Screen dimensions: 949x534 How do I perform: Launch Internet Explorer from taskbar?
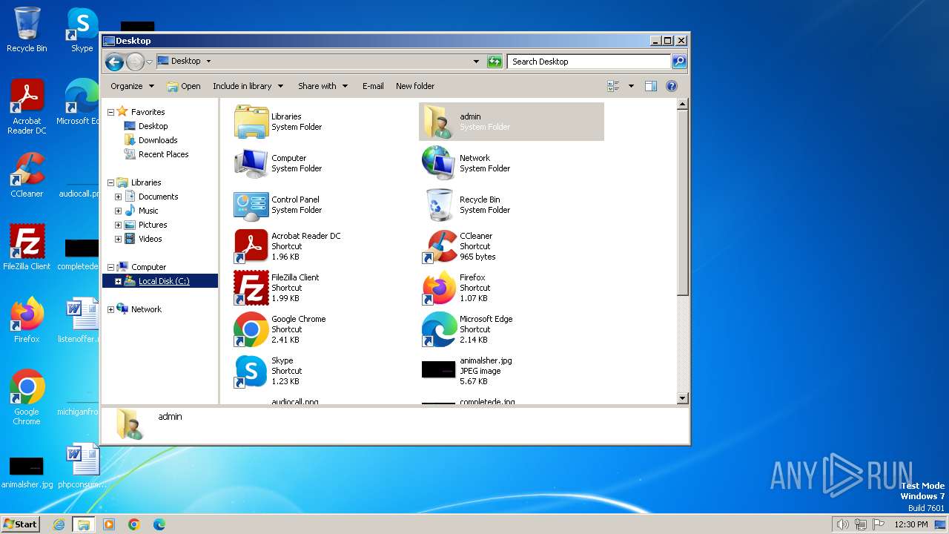pos(59,524)
